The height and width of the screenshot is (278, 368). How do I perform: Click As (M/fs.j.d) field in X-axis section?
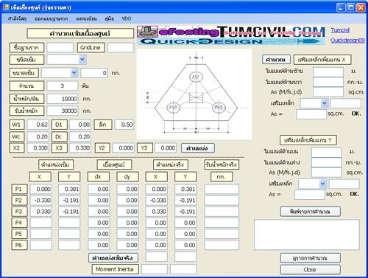coord(328,92)
